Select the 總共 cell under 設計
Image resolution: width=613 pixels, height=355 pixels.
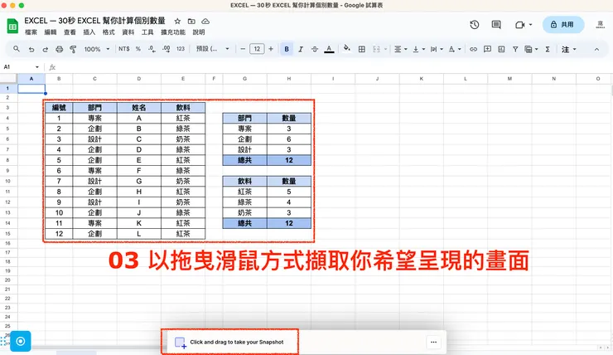(x=244, y=160)
